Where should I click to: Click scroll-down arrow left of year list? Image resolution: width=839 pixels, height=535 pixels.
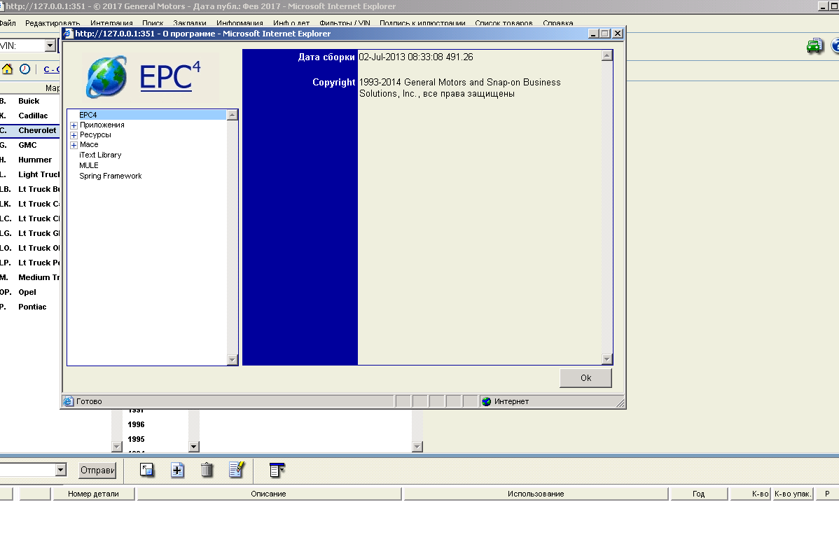coord(117,447)
